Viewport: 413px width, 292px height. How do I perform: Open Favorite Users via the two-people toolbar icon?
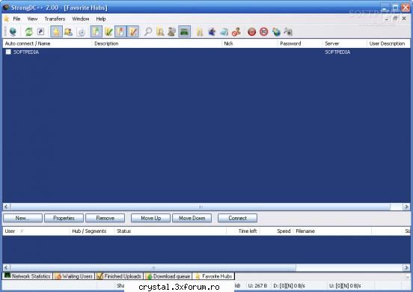point(69,32)
